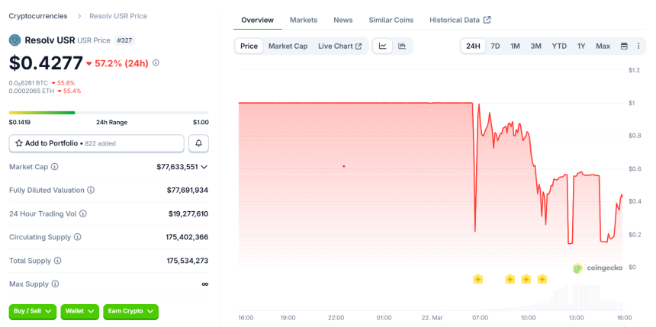Select the 7D time range
The image size is (656, 327).
coord(495,46)
